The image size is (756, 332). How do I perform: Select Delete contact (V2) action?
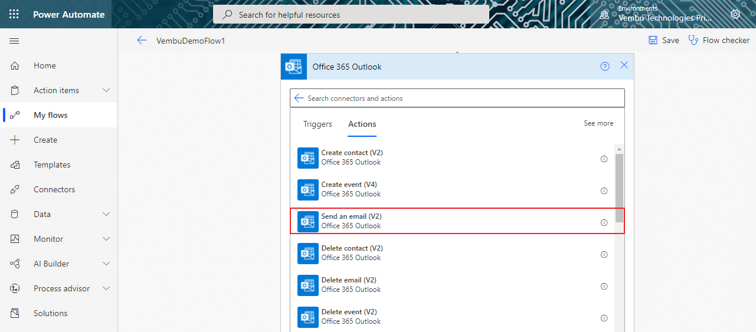(x=453, y=253)
